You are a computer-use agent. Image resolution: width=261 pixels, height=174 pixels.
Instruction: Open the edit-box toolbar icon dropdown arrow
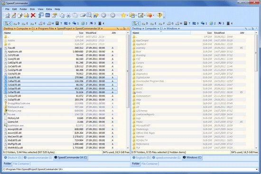(x=145, y=16)
